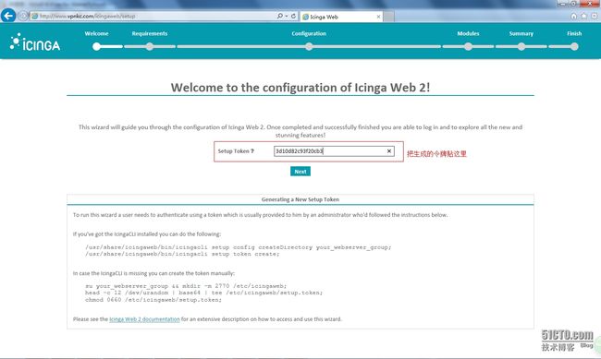Click the Summary label in wizard header
601x359 pixels.
click(521, 33)
